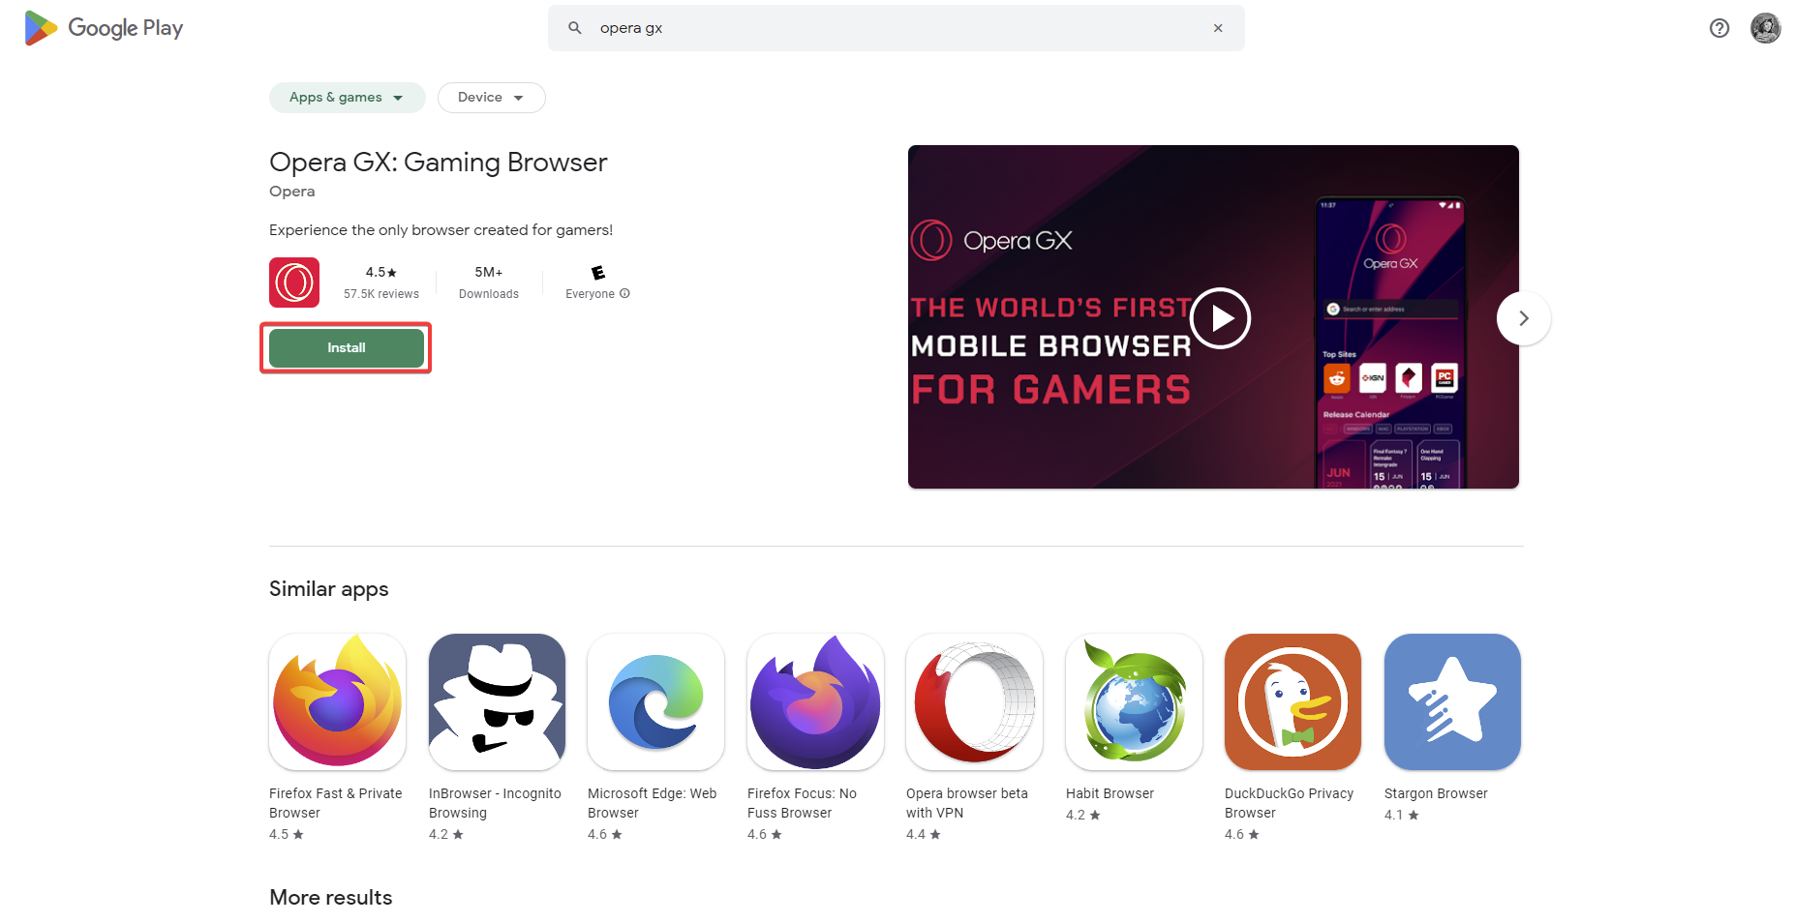Click DuckDuckGo Privacy Browser title
The width and height of the screenshot is (1794, 923).
[1290, 803]
